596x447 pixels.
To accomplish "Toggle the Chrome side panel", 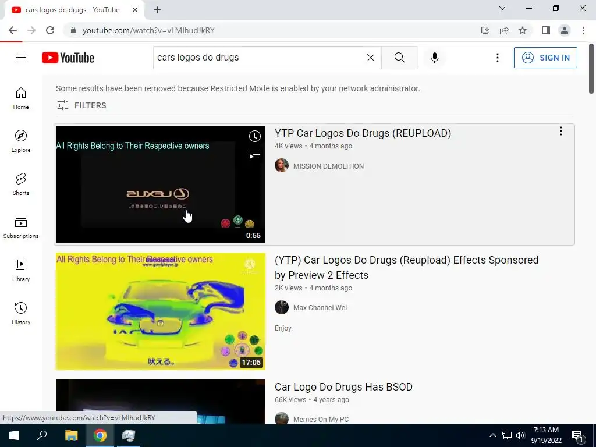I will tap(546, 30).
